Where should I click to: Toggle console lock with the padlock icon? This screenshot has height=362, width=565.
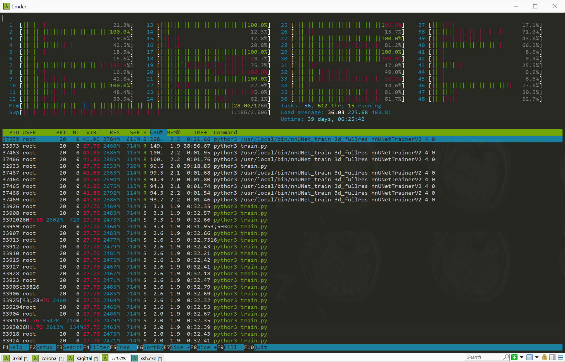tap(544, 357)
